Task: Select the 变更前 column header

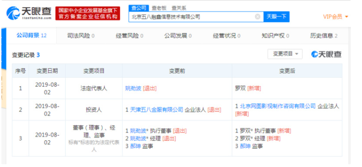Action: click(177, 71)
